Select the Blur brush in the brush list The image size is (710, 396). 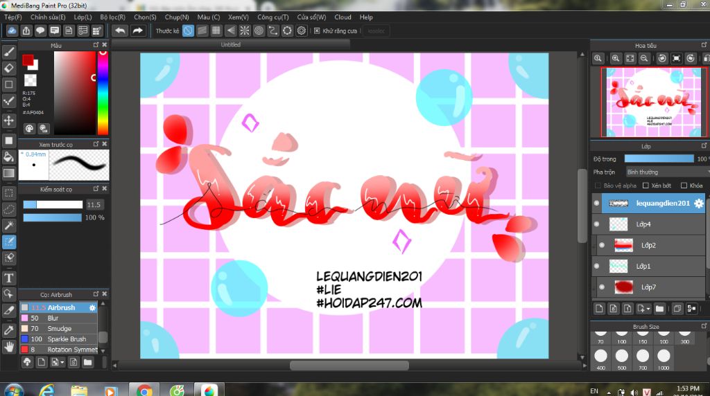pyautogui.click(x=58, y=318)
